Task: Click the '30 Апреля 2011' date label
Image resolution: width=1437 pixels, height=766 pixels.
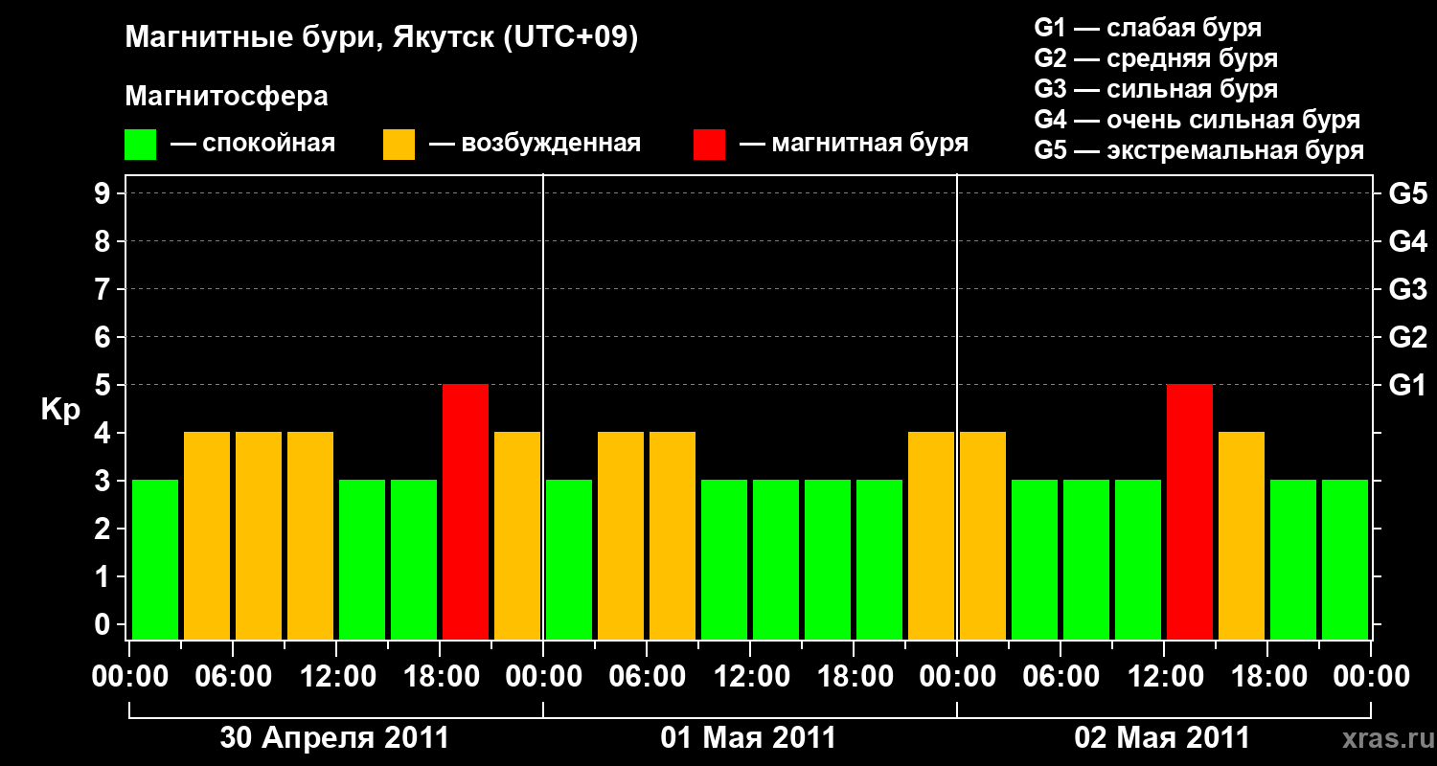Action: click(334, 737)
